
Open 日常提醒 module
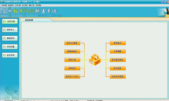118,51
